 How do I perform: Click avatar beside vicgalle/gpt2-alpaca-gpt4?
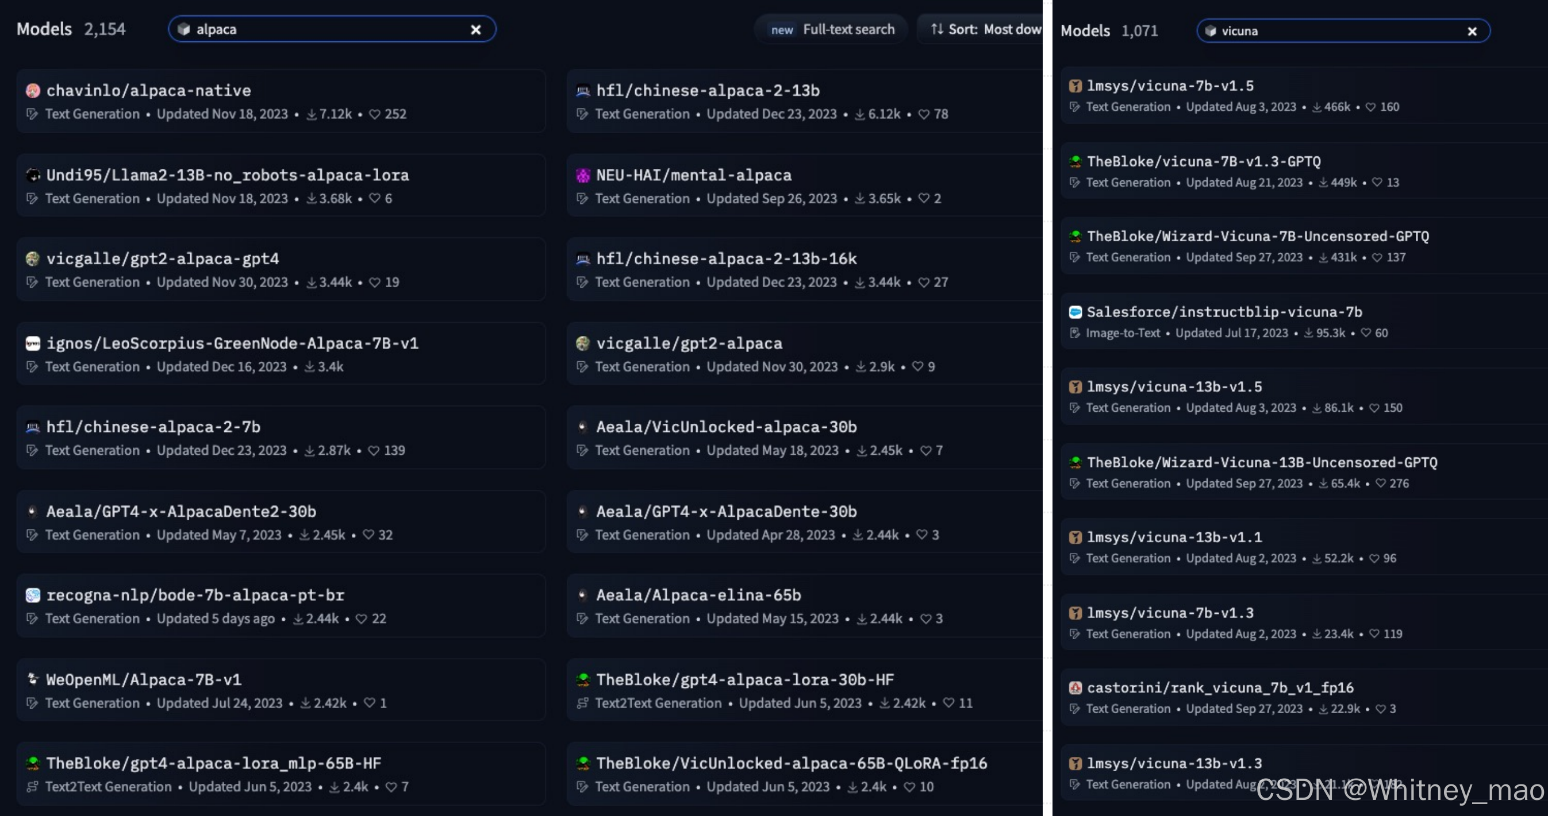pos(33,259)
